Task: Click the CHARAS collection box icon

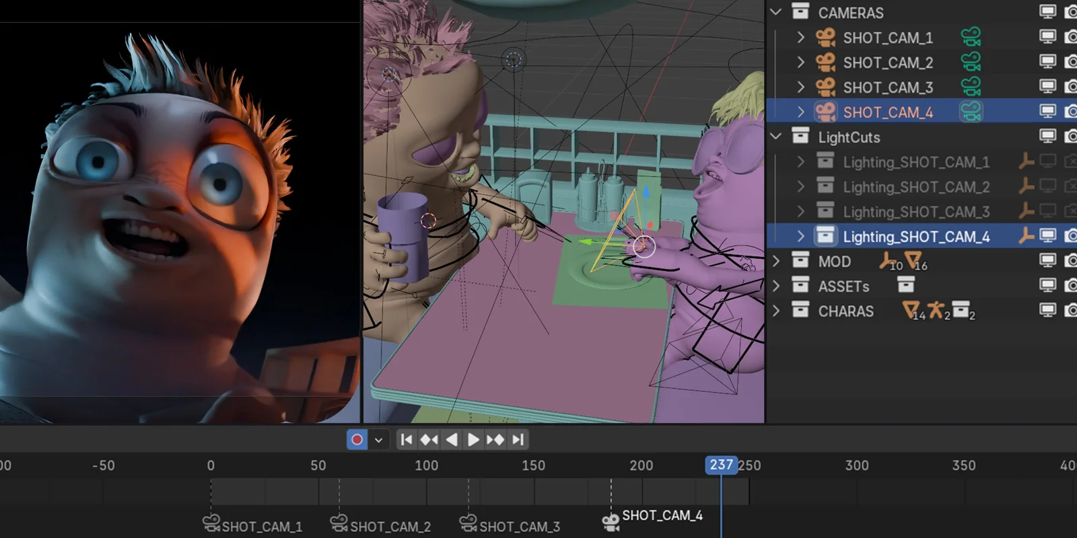Action: pos(800,310)
